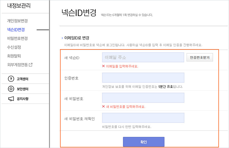Select 회원탈퇴 in the sidebar

14,56
